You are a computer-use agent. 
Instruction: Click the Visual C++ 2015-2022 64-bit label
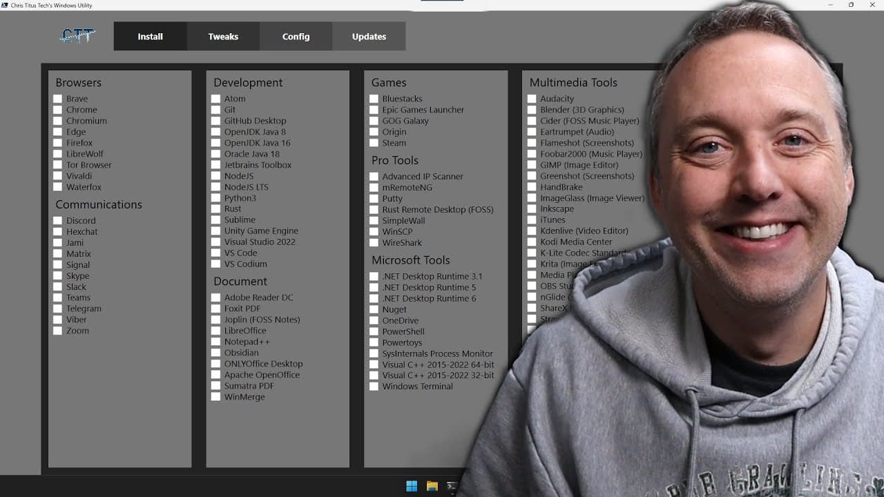pyautogui.click(x=439, y=364)
